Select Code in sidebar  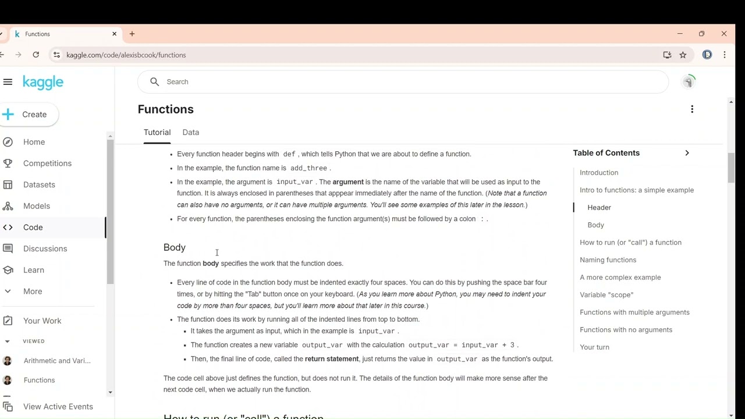(x=33, y=228)
